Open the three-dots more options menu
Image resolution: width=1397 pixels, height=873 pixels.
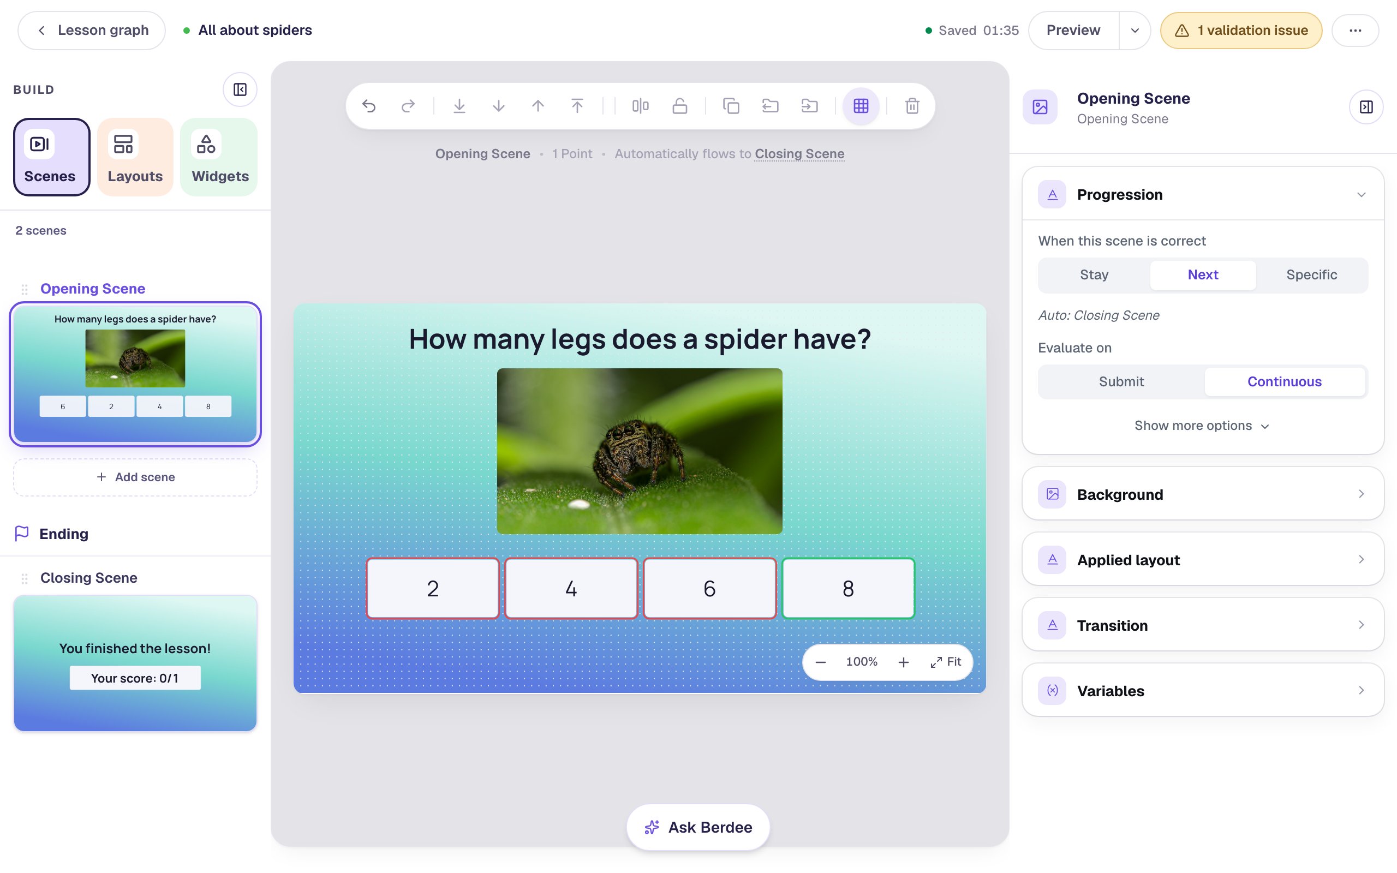(1355, 31)
